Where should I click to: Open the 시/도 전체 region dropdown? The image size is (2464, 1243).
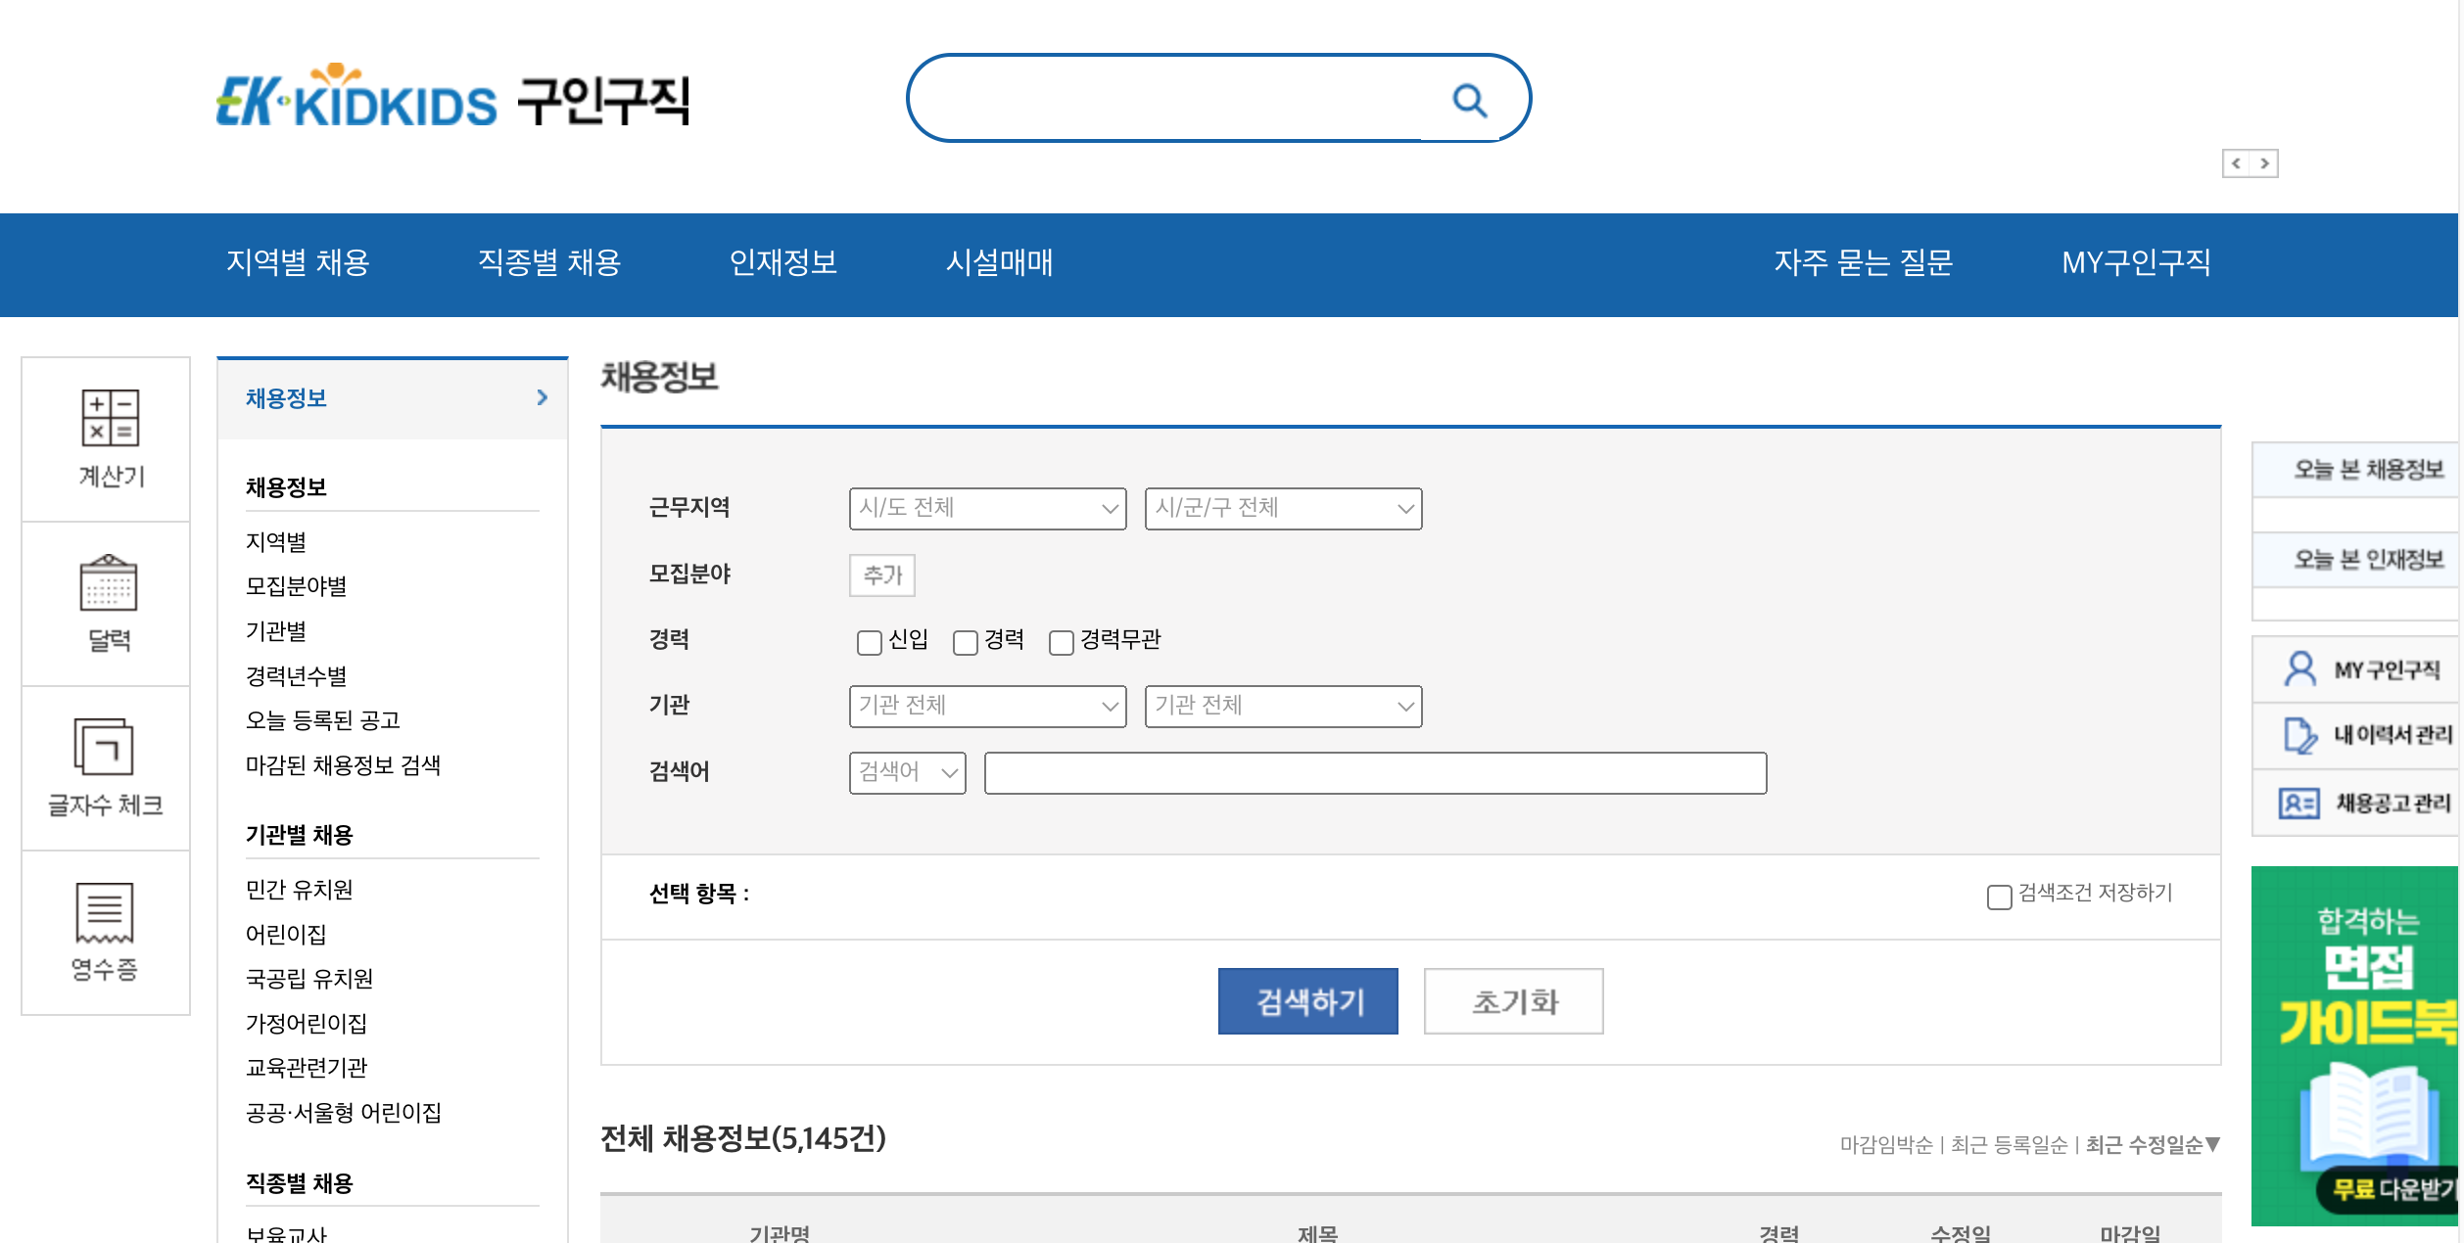click(987, 509)
